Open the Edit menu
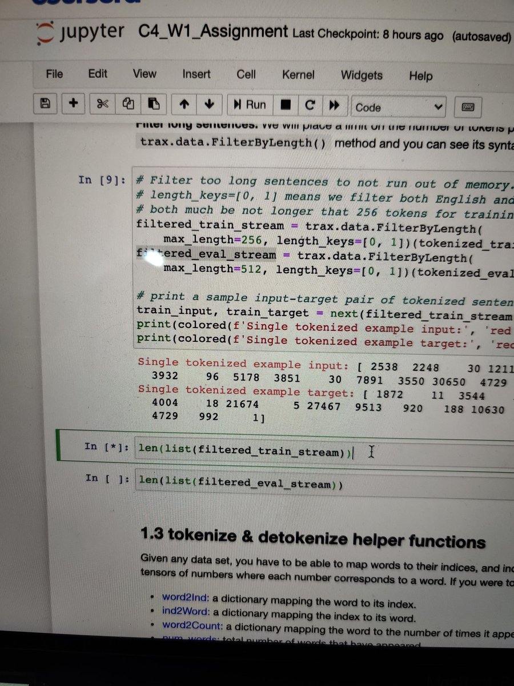The height and width of the screenshot is (686, 514). [x=98, y=74]
